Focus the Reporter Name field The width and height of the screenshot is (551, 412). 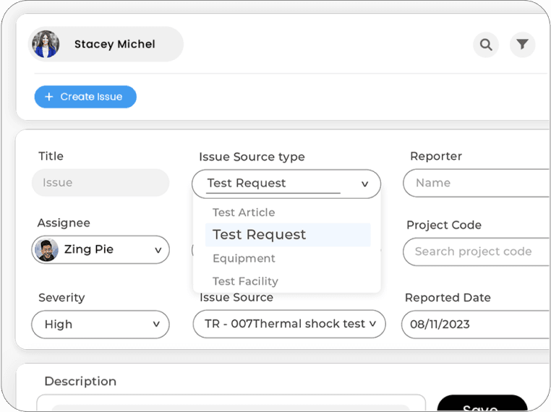(x=477, y=183)
